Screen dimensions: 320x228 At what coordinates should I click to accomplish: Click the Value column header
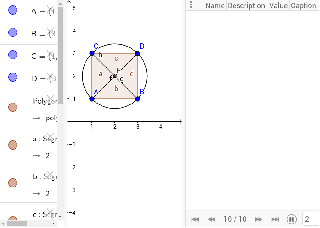pos(278,5)
